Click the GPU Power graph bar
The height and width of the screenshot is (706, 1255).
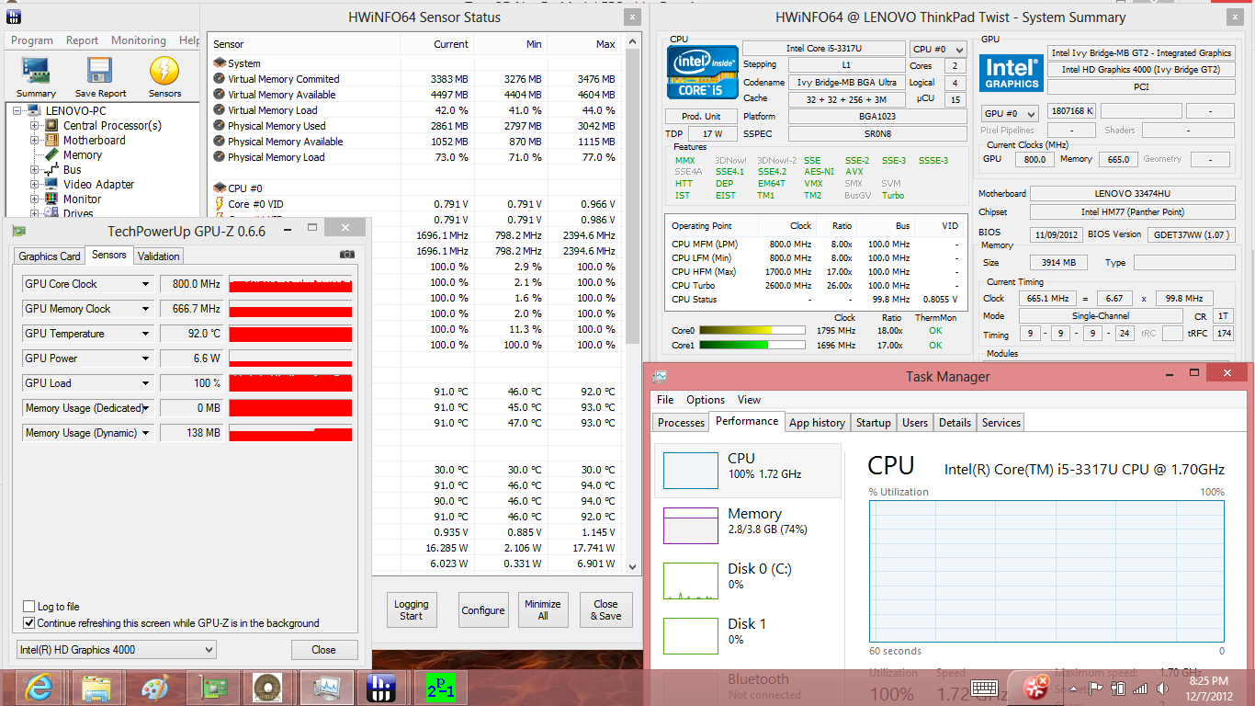(290, 359)
